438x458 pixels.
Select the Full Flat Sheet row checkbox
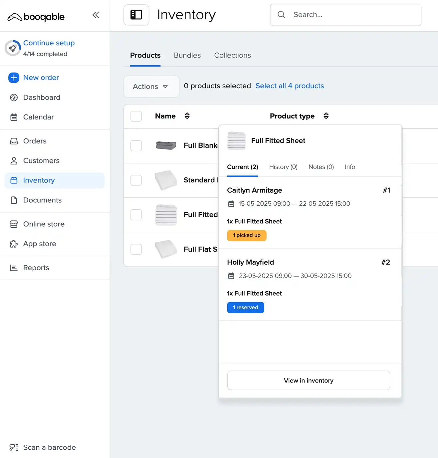[136, 249]
